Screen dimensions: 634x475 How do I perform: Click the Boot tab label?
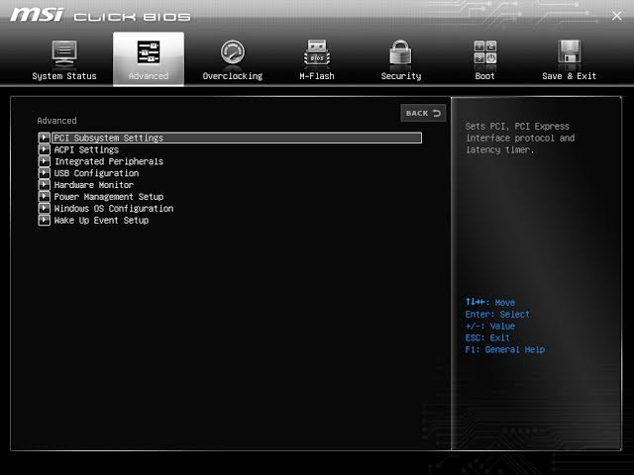click(484, 76)
